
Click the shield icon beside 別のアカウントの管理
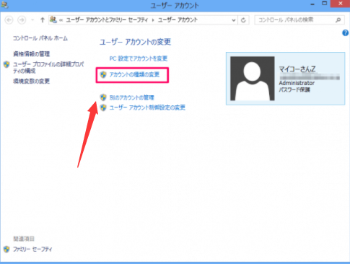click(103, 97)
